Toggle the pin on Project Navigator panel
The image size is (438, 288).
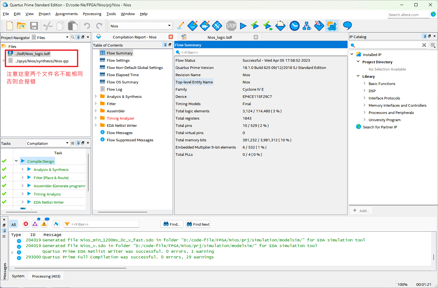click(78, 37)
